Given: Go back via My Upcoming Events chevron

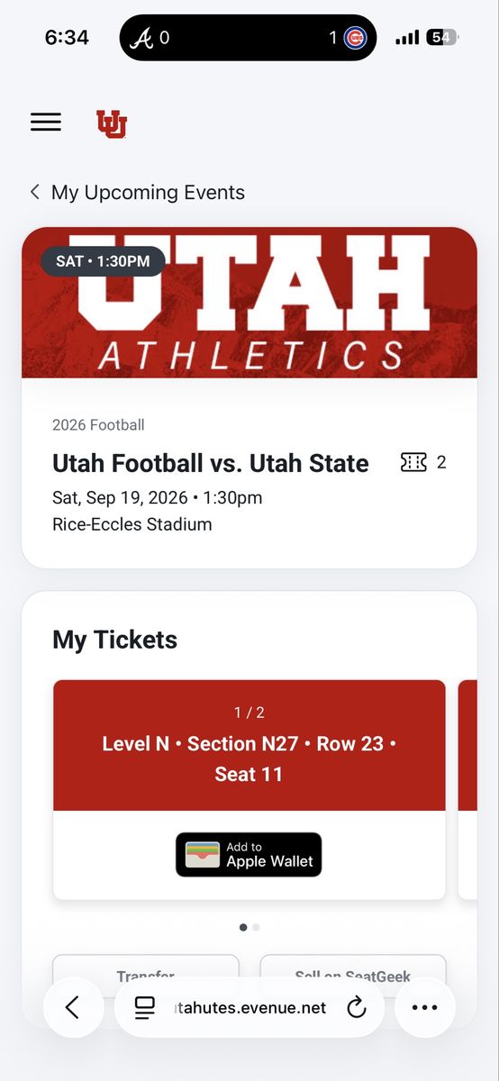Looking at the screenshot, I should click(35, 192).
